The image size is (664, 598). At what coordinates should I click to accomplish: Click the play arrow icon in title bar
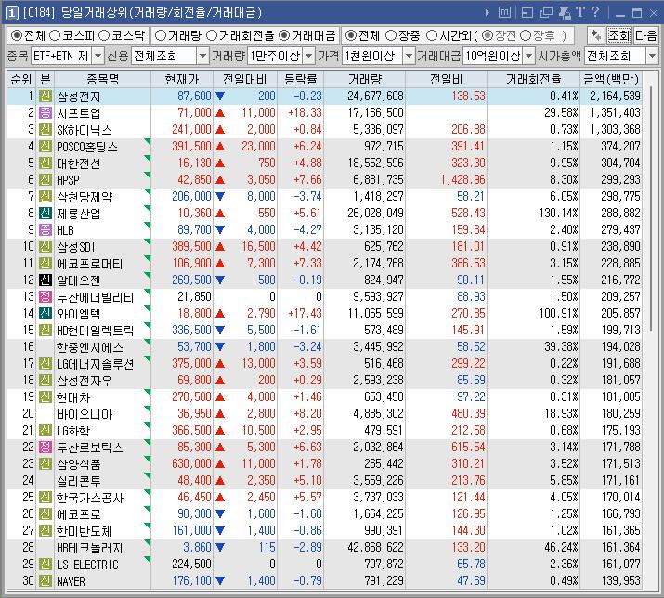pos(488,13)
